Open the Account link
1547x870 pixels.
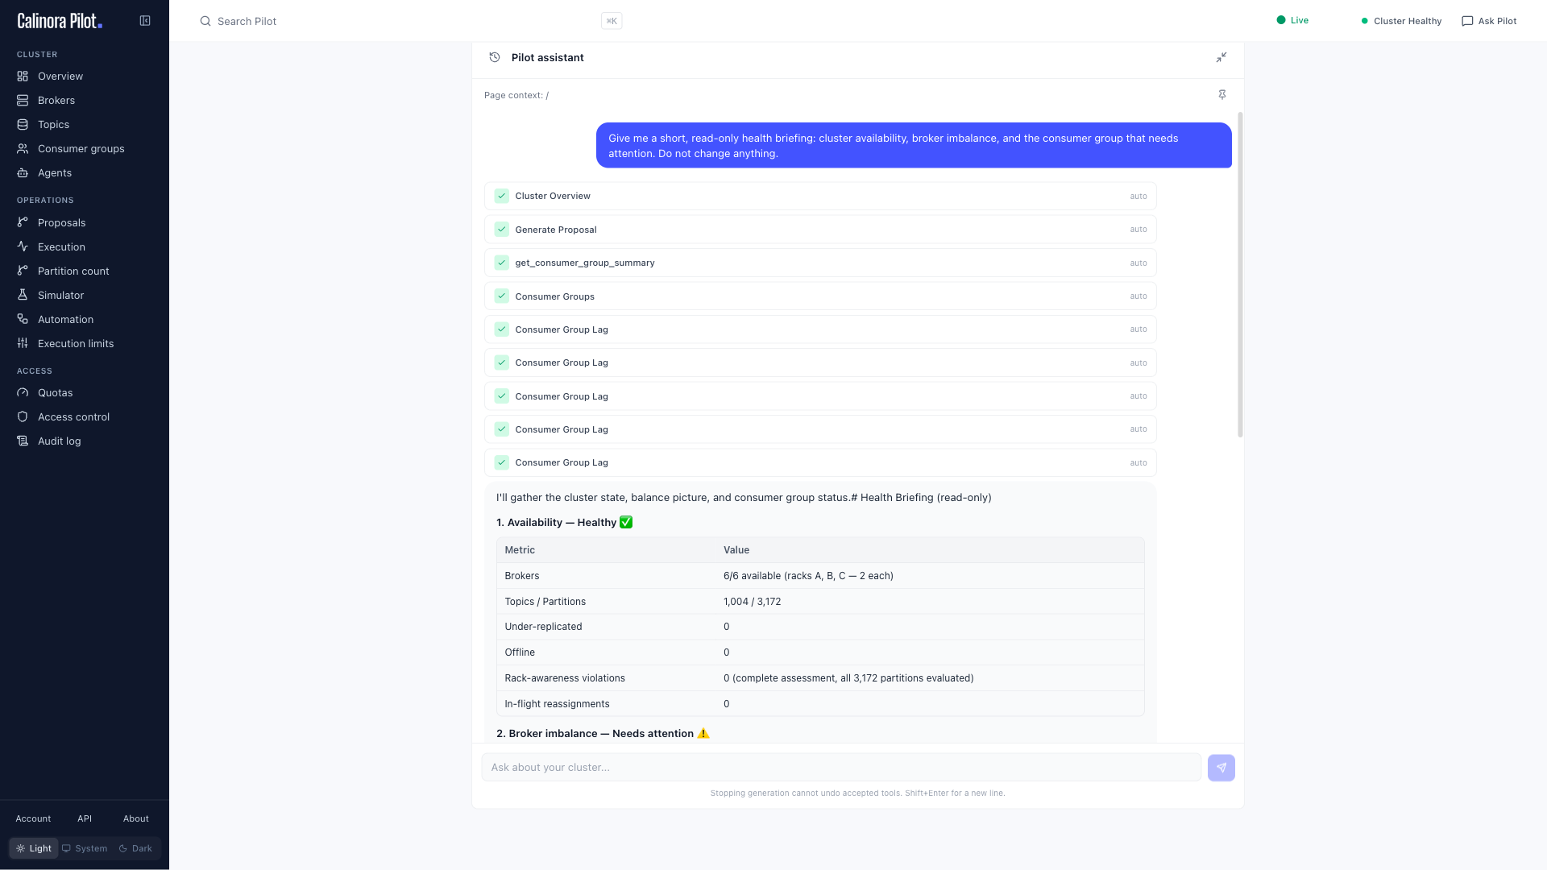coord(33,818)
